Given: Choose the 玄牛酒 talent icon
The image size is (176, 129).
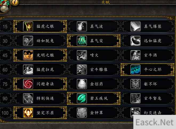Looking at the screenshot, I should coord(135,55).
